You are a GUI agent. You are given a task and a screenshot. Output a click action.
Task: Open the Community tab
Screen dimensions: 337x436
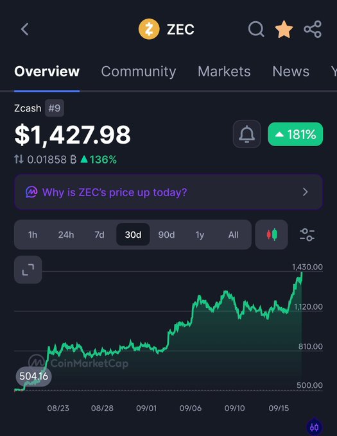pyautogui.click(x=139, y=71)
